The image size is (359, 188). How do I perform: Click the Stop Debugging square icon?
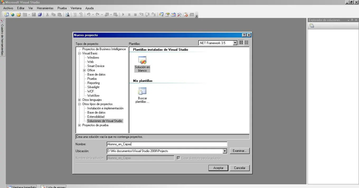pos(135,15)
